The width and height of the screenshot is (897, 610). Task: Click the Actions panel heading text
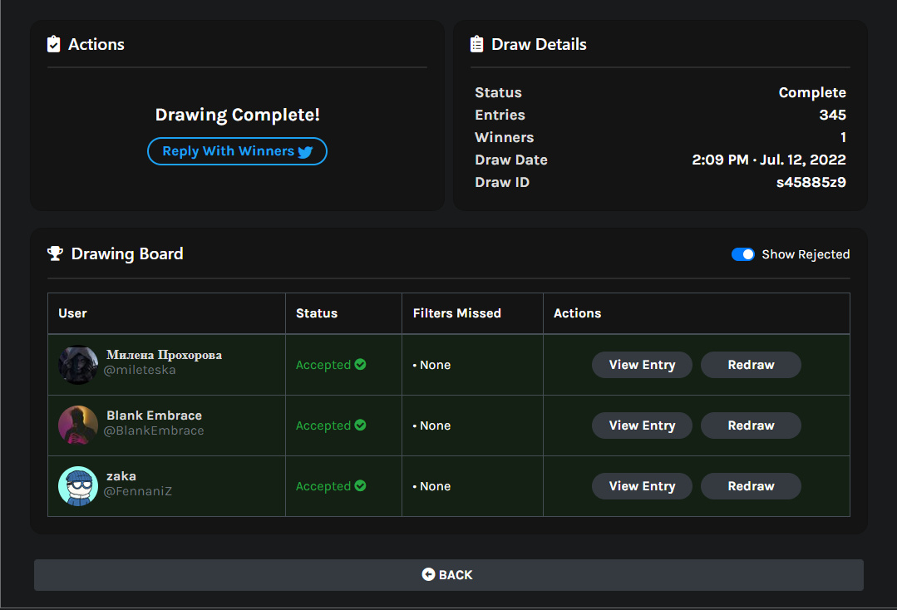coord(96,45)
